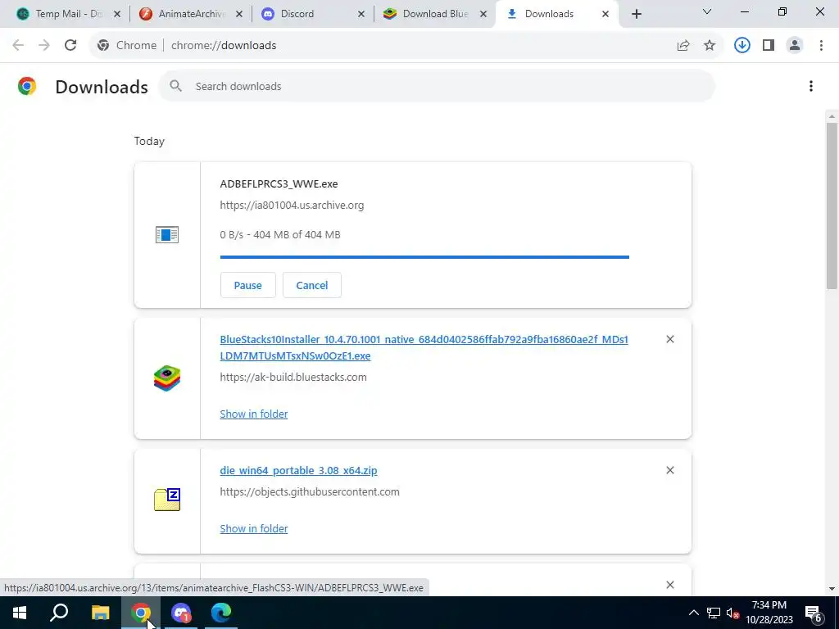
Task: Switch to the Download Blue tab
Action: [x=434, y=14]
